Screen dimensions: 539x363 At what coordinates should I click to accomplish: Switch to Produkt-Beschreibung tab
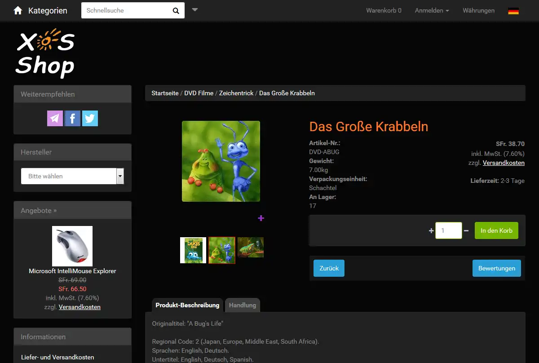(187, 305)
